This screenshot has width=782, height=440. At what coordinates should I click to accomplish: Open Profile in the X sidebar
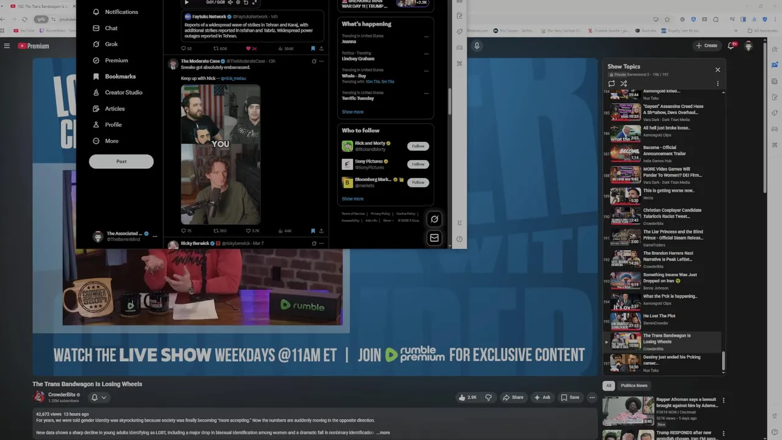pos(107,125)
